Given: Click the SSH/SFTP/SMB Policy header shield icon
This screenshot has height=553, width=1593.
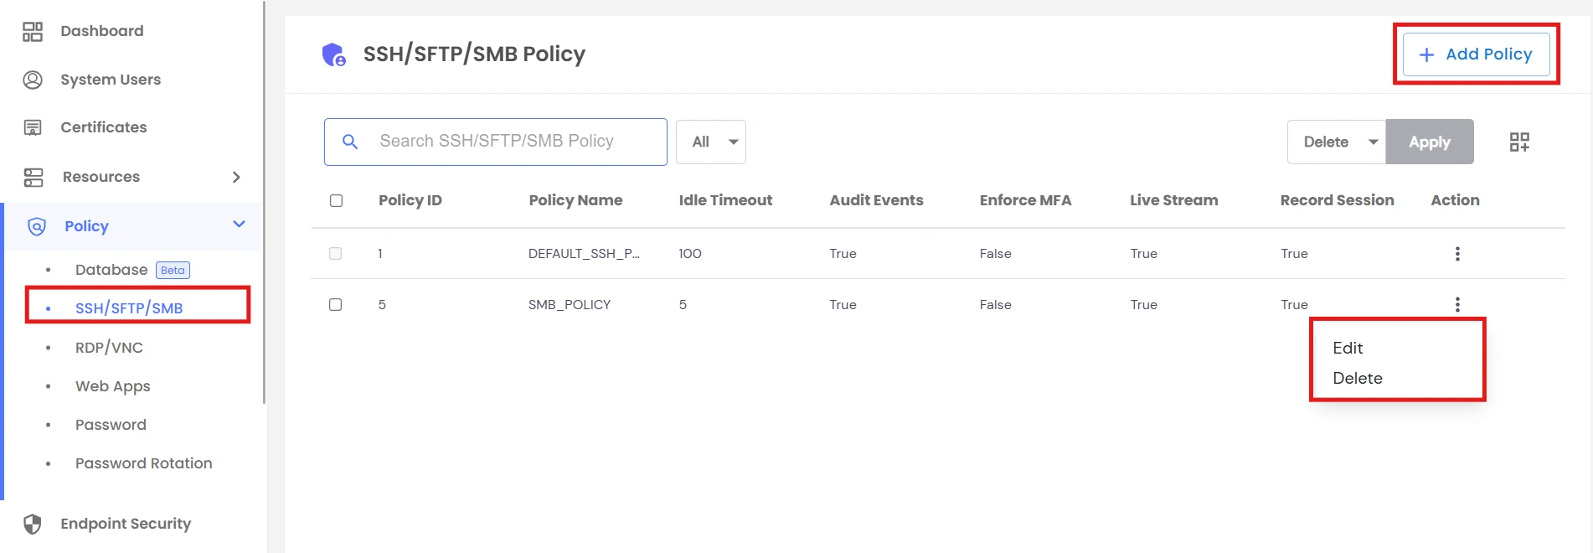Looking at the screenshot, I should pos(334,54).
